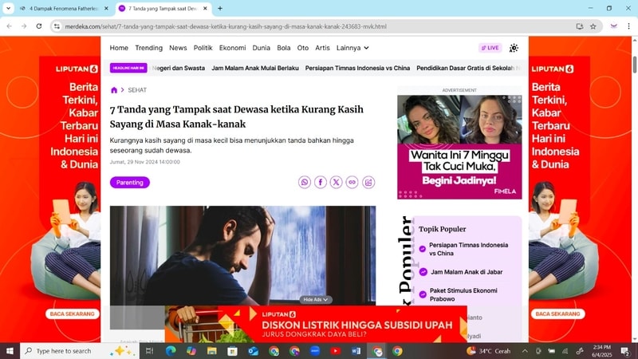Open Liputan6 Diskon Listrik banner ad
The image size is (638, 359).
click(316, 324)
